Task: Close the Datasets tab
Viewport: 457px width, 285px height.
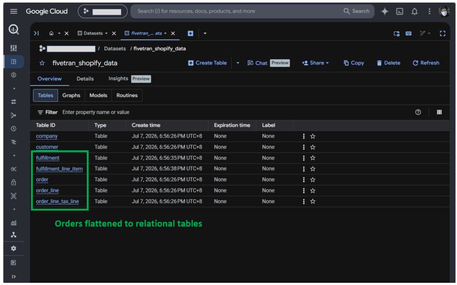Action: coord(114,33)
